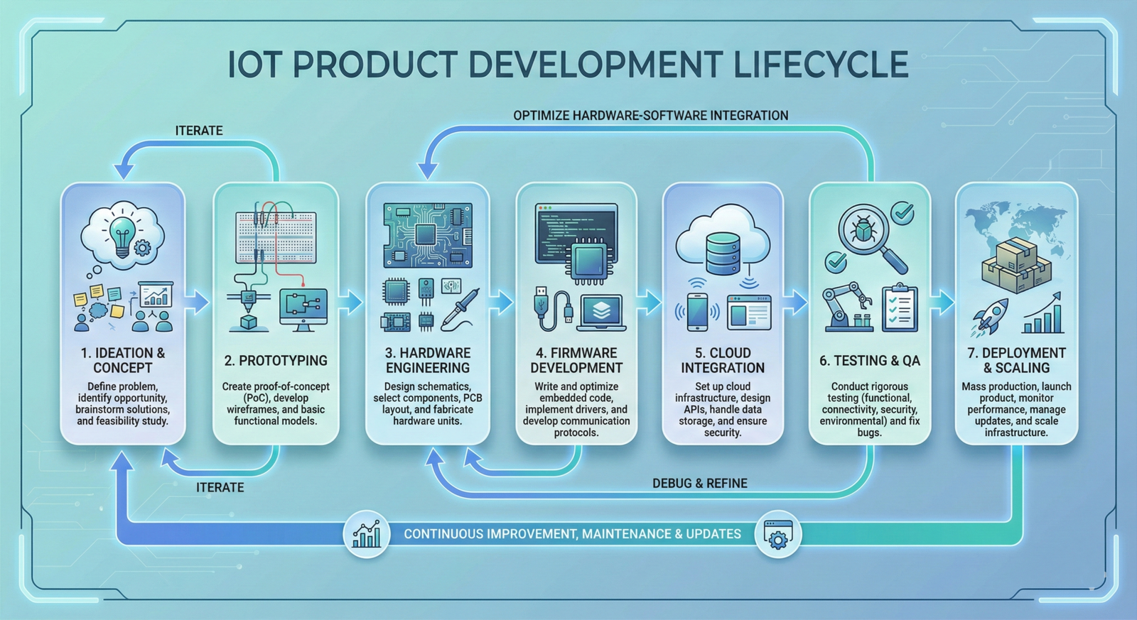This screenshot has height=620, width=1137.
Task: Click the "Create proof-of-concept (PoC)" description text
Action: click(276, 403)
